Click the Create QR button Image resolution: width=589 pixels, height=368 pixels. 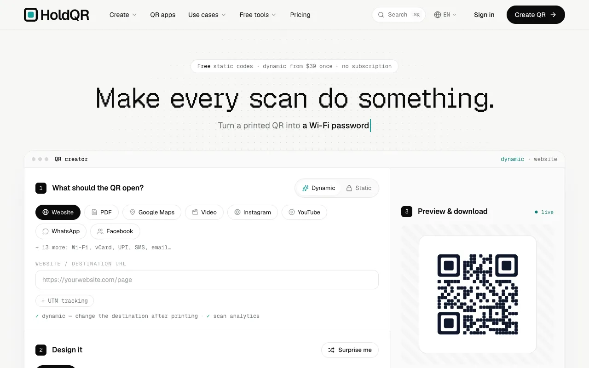536,15
